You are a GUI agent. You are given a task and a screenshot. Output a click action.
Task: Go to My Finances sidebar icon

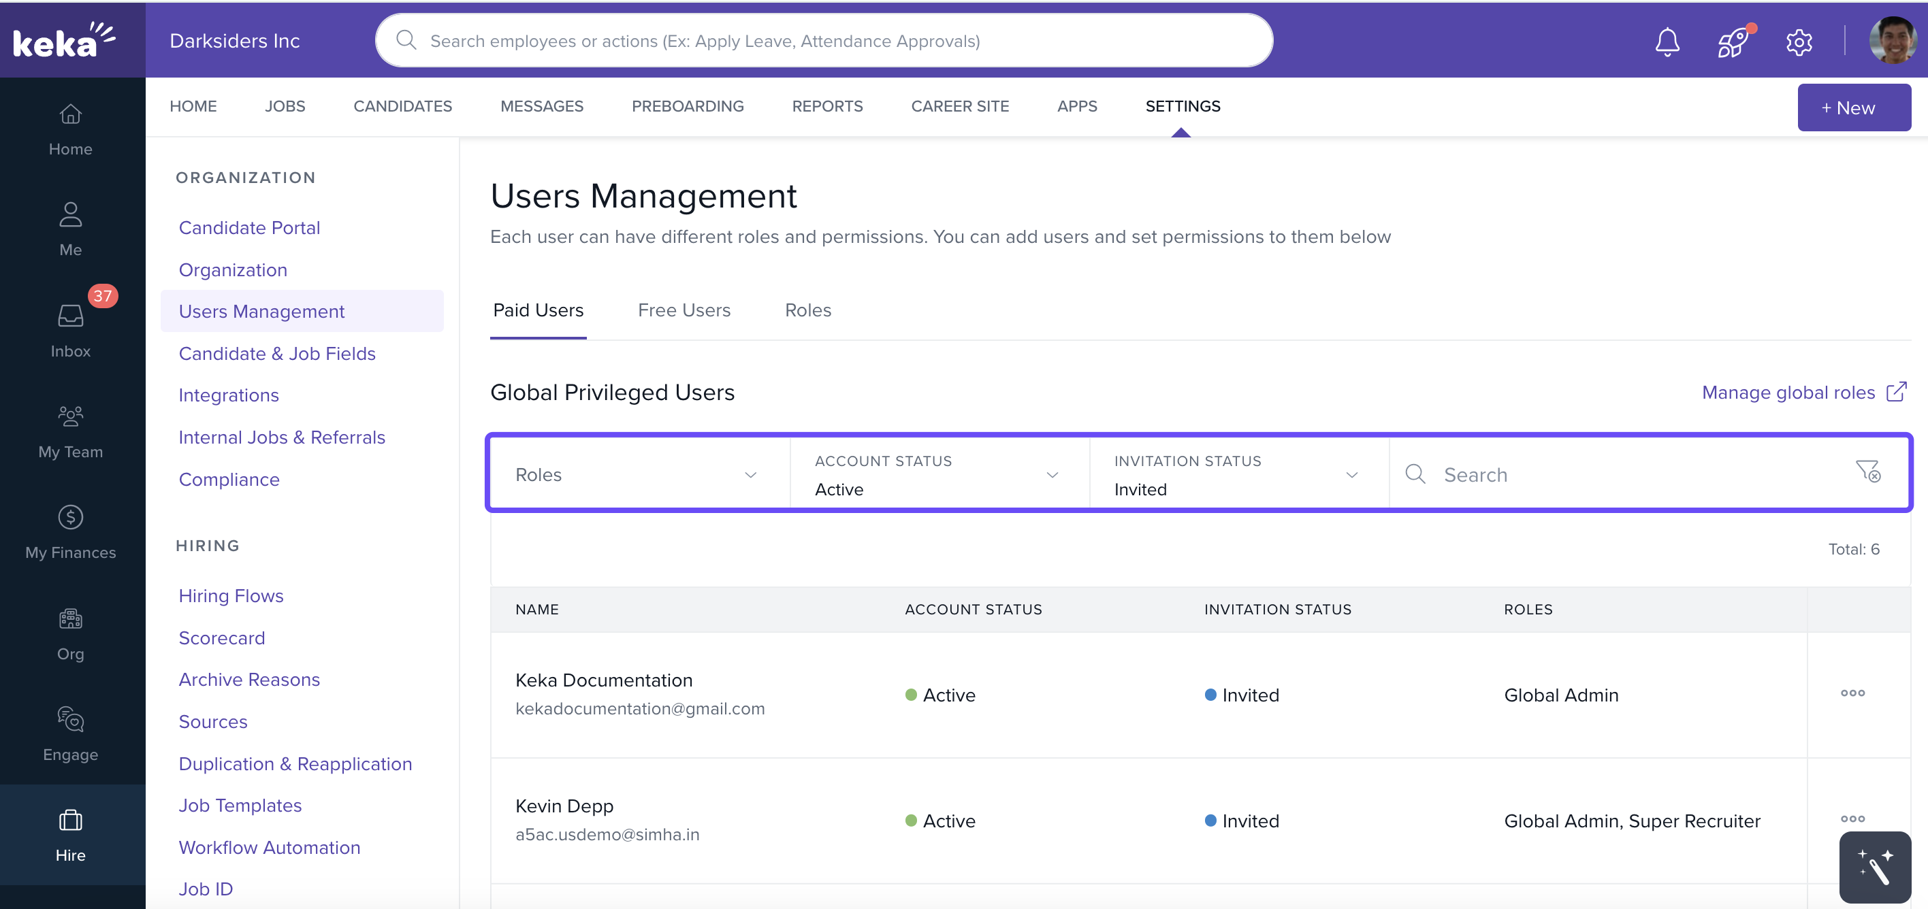[x=70, y=532]
